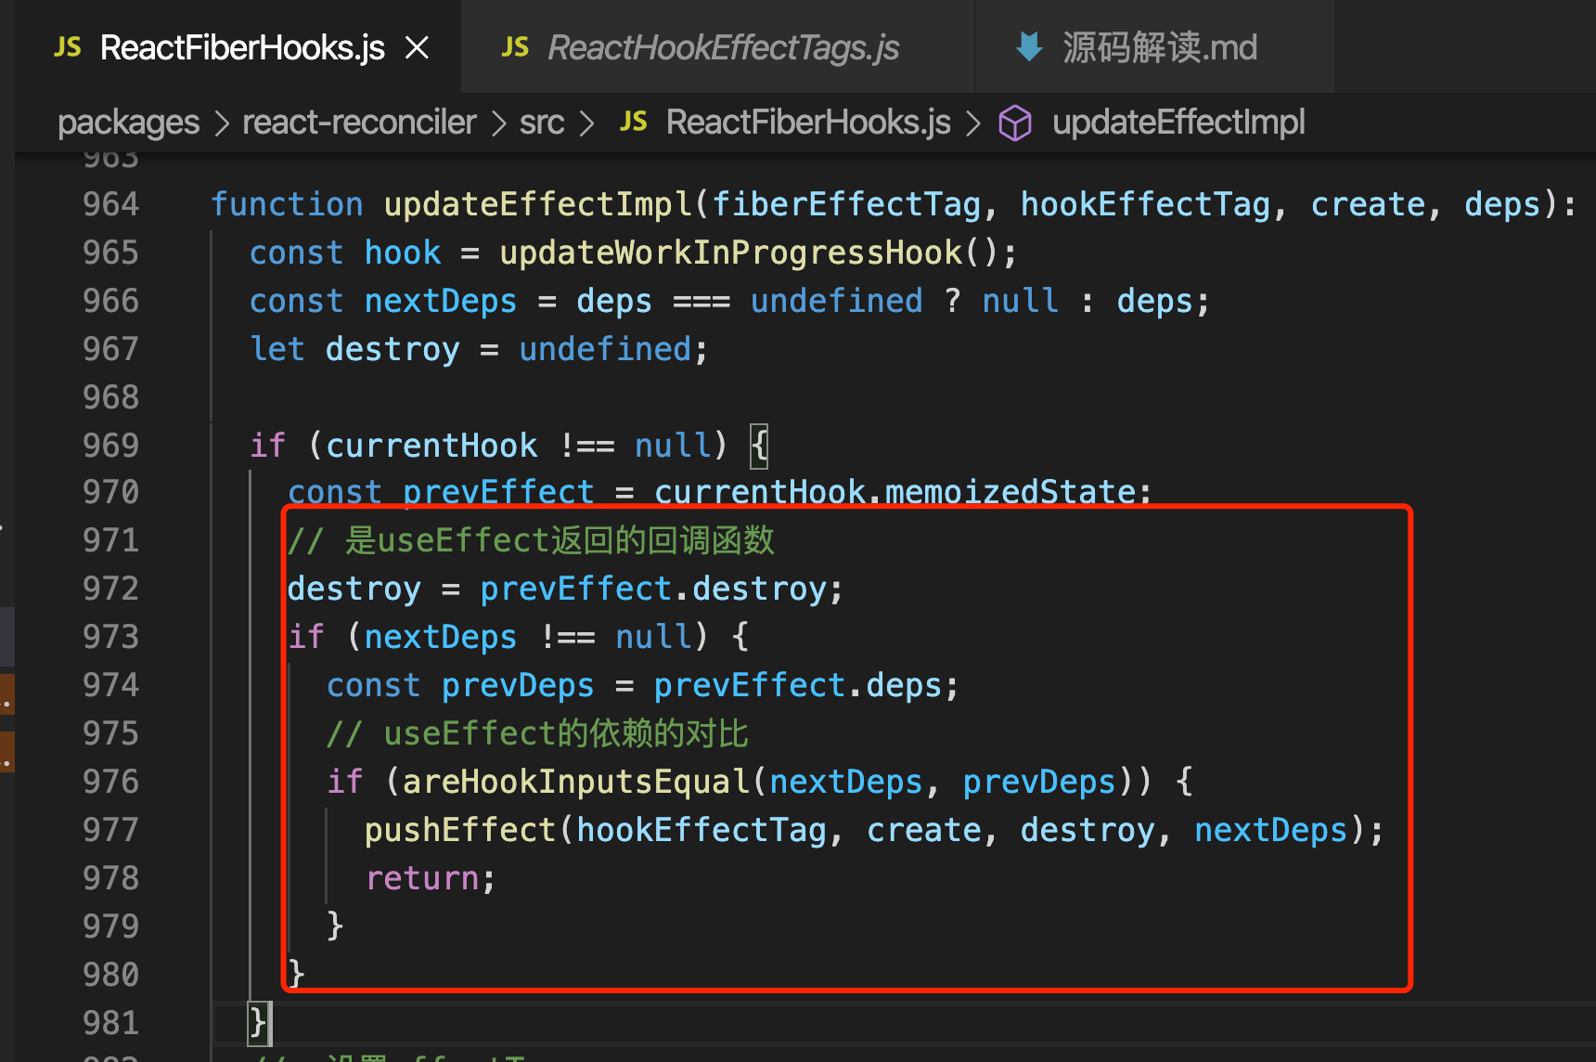
Task: Click 'prevEffect.destroy' on line 972
Action: coord(653,589)
